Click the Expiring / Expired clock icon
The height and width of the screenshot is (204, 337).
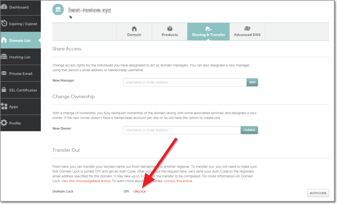coord(4,23)
